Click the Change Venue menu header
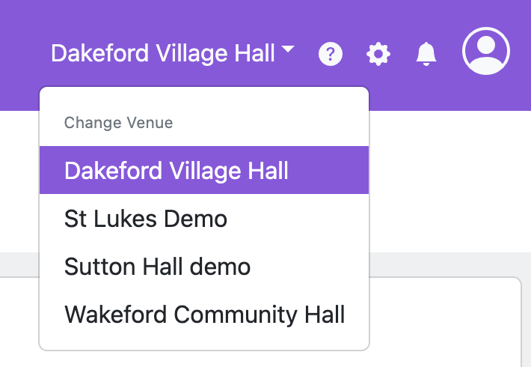The height and width of the screenshot is (367, 531). (118, 123)
